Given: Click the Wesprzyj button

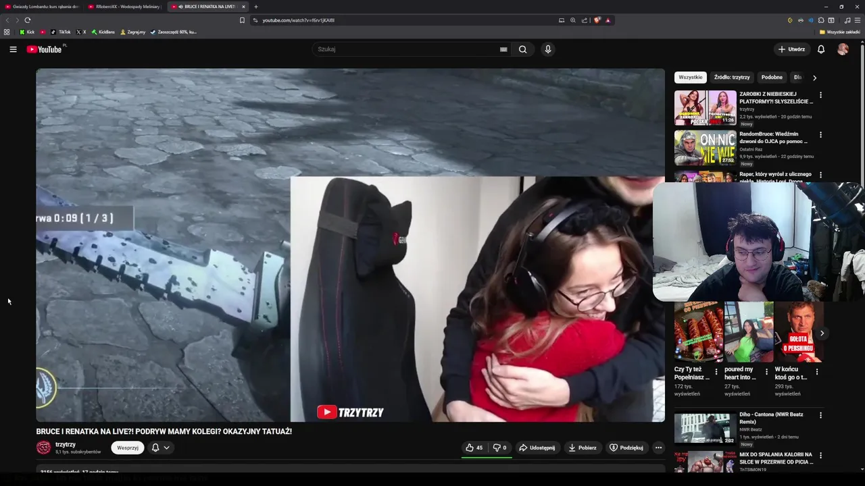Looking at the screenshot, I should coord(128,448).
